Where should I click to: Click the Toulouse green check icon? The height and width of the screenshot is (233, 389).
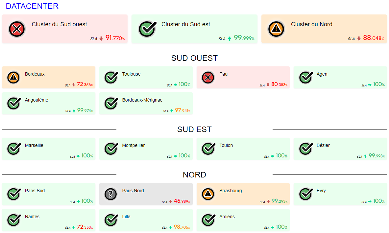click(111, 78)
